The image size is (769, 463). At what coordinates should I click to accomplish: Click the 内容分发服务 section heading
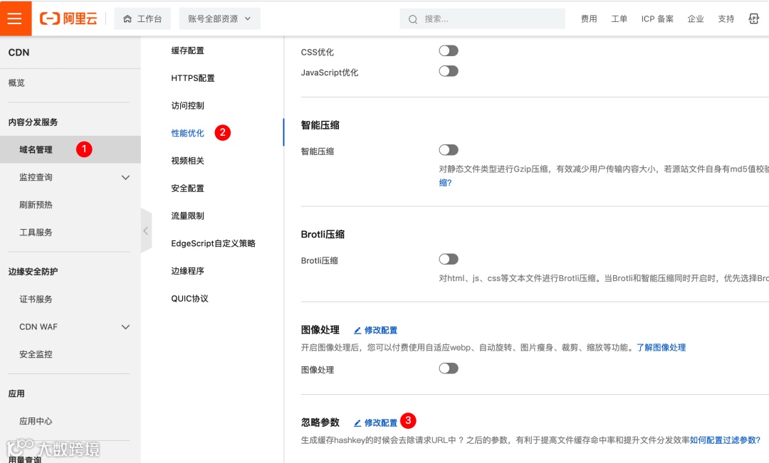click(33, 122)
